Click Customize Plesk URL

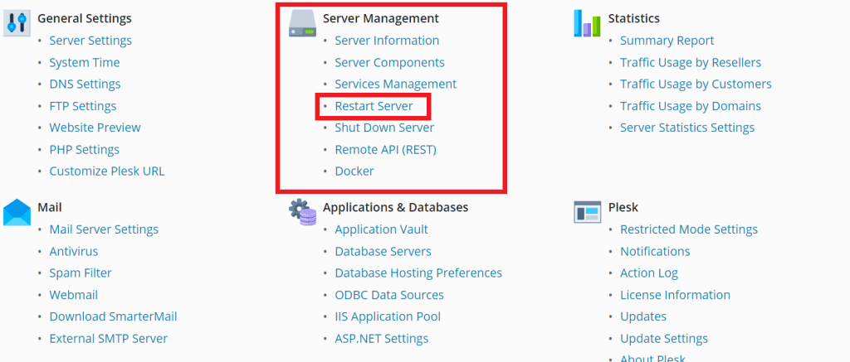107,171
